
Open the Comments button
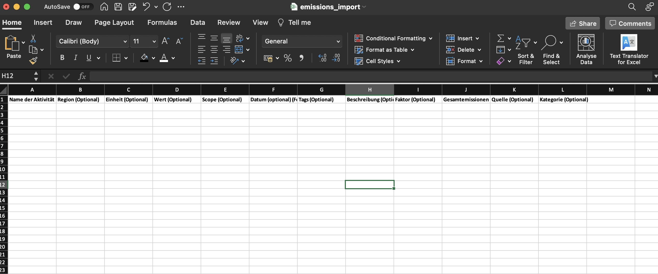pyautogui.click(x=630, y=24)
